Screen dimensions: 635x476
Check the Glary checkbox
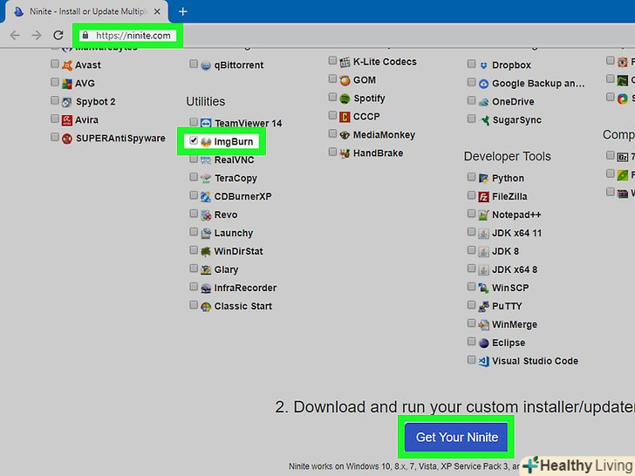click(194, 269)
